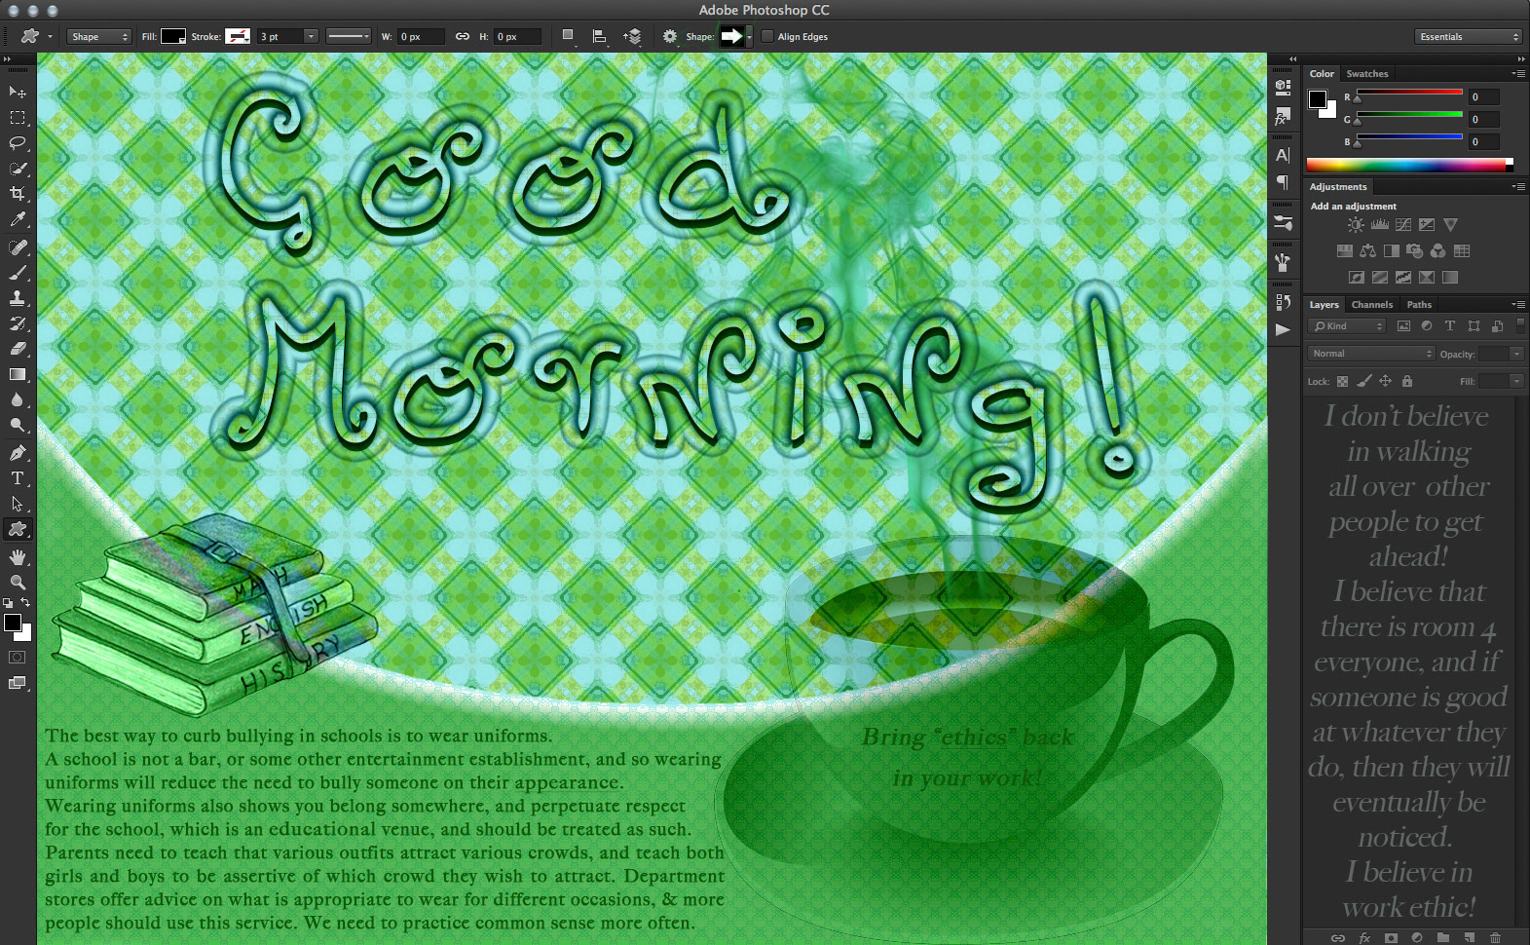Add a Photo Filter adjustment
This screenshot has width=1530, height=945.
[x=1415, y=251]
